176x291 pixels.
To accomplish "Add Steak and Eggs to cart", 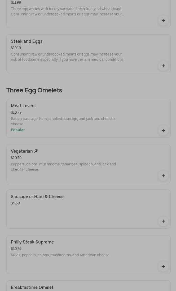I will coord(163,66).
